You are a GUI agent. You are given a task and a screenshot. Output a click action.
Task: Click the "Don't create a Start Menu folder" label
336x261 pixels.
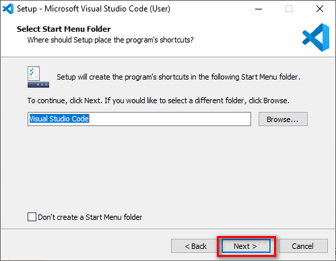coord(90,217)
